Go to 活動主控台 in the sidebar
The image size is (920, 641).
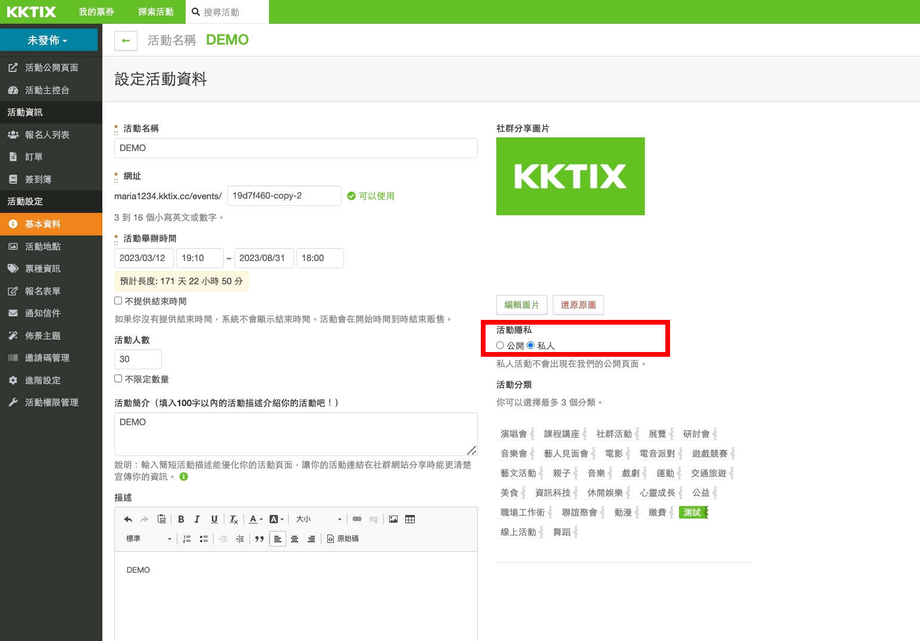[x=51, y=90]
